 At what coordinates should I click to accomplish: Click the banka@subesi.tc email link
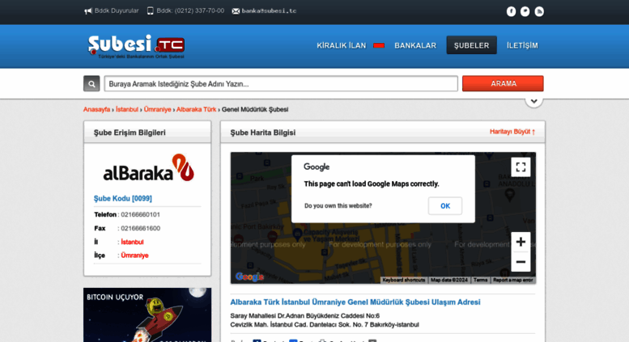coord(265,11)
